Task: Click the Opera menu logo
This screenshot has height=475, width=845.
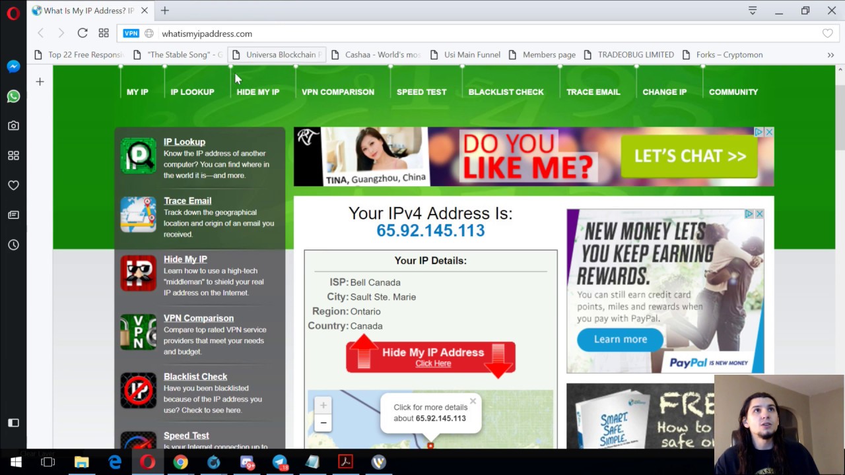Action: (13, 13)
